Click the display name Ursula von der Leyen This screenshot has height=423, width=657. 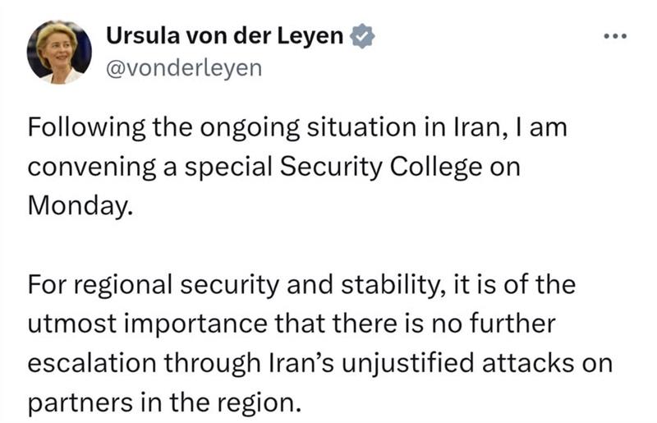[225, 37]
